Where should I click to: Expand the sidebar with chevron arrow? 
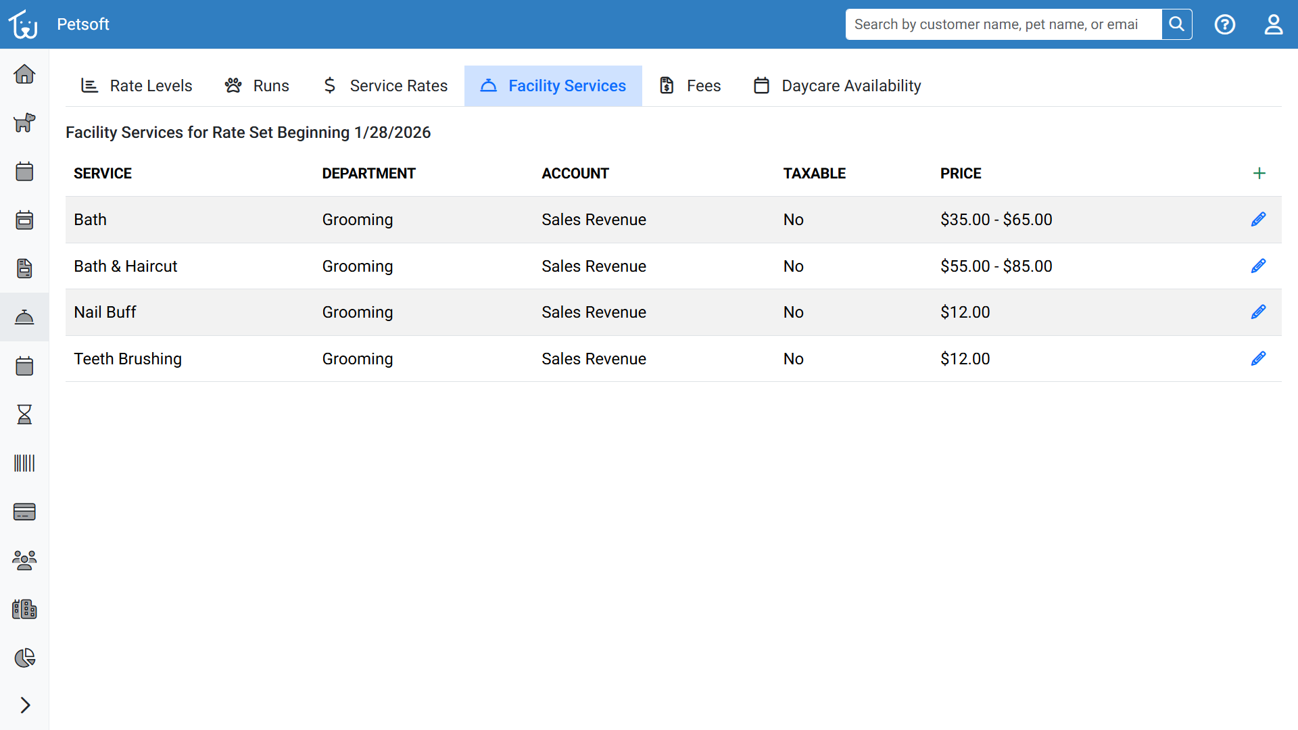(x=24, y=705)
